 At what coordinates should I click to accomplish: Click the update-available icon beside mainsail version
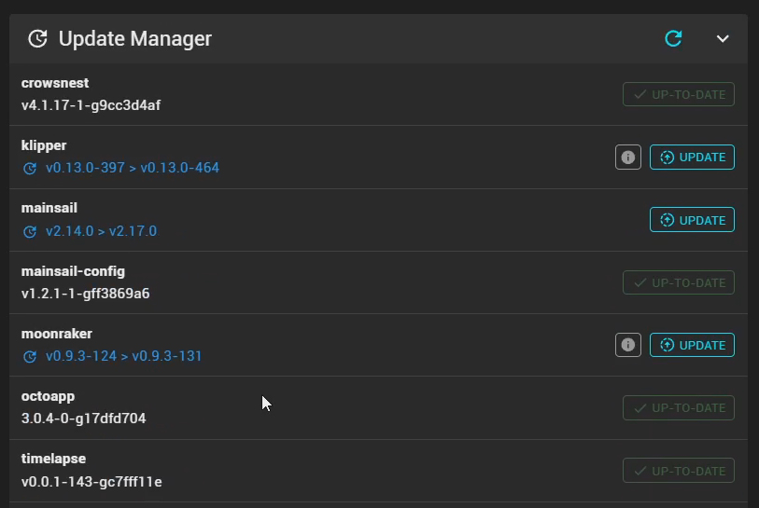[x=30, y=231]
